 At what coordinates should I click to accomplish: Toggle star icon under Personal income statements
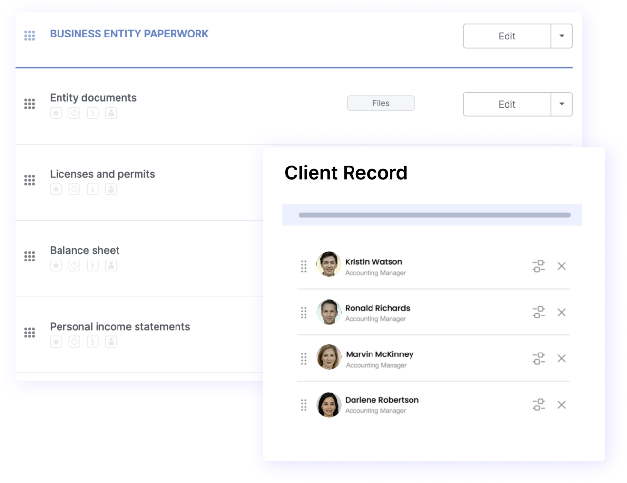click(56, 342)
